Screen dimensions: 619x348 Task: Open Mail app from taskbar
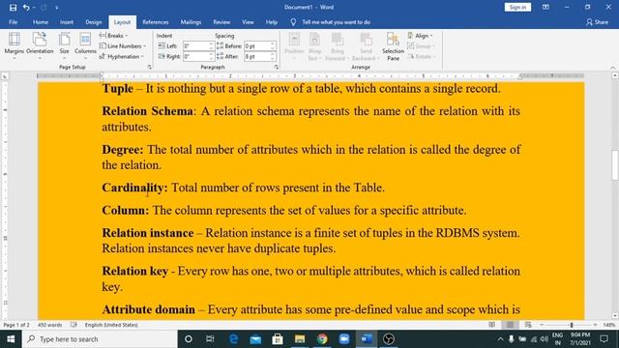click(x=255, y=339)
